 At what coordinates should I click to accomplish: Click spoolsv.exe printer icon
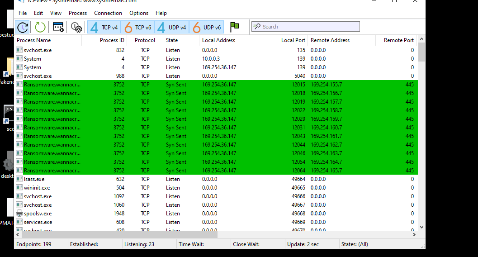click(19, 213)
